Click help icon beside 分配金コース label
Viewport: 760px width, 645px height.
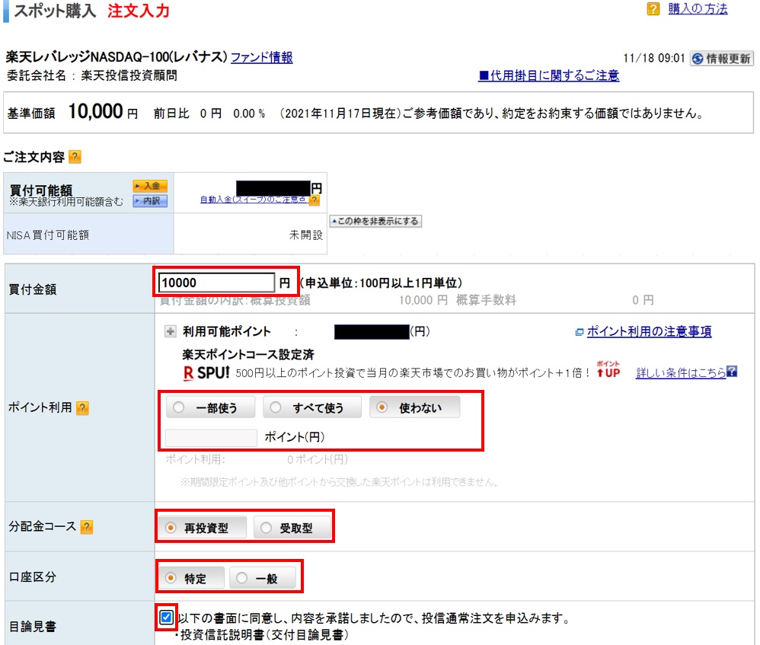point(86,527)
